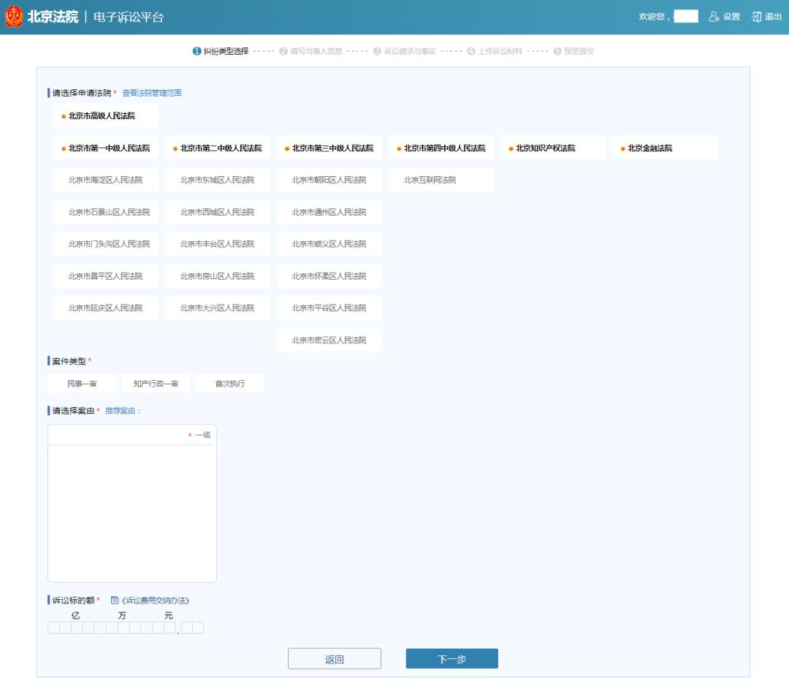Click 推荐案由 label

coord(122,411)
